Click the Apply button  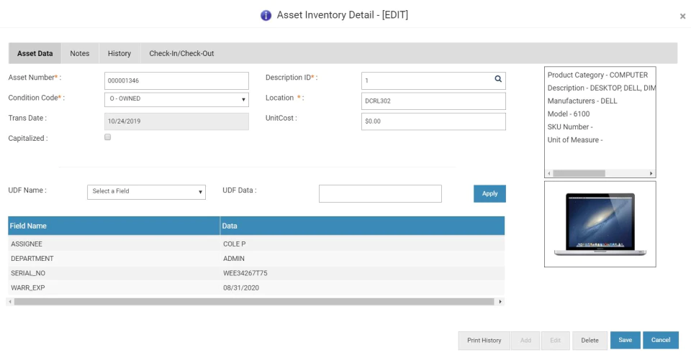pos(489,193)
